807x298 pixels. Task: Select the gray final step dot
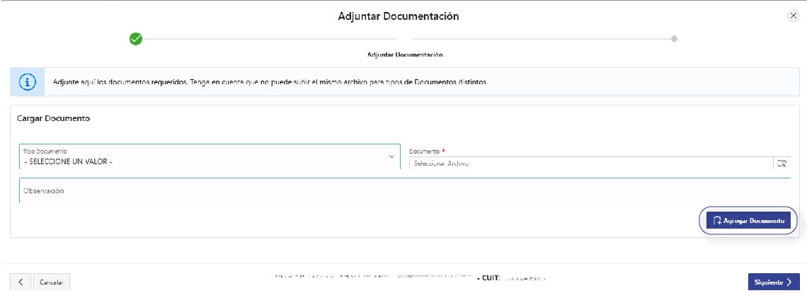(674, 39)
